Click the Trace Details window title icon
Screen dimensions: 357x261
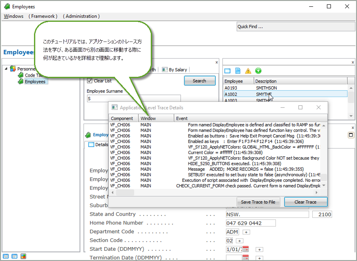[114, 108]
